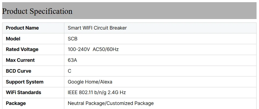
Task: Click the BCD Curve label
Action: tap(18, 71)
